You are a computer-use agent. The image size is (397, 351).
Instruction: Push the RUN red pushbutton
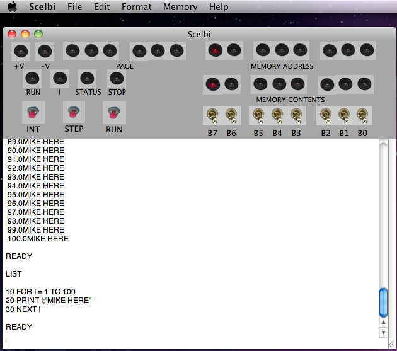[x=114, y=112]
